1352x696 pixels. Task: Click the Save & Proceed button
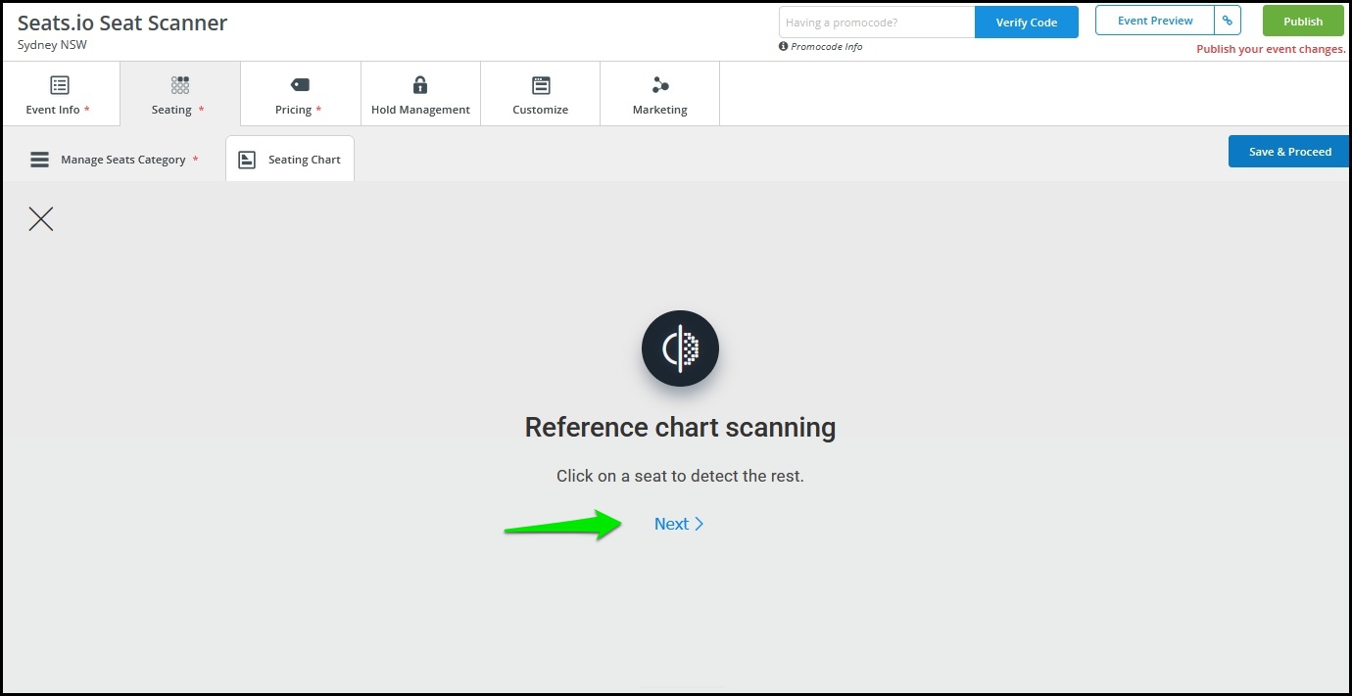[1289, 152]
